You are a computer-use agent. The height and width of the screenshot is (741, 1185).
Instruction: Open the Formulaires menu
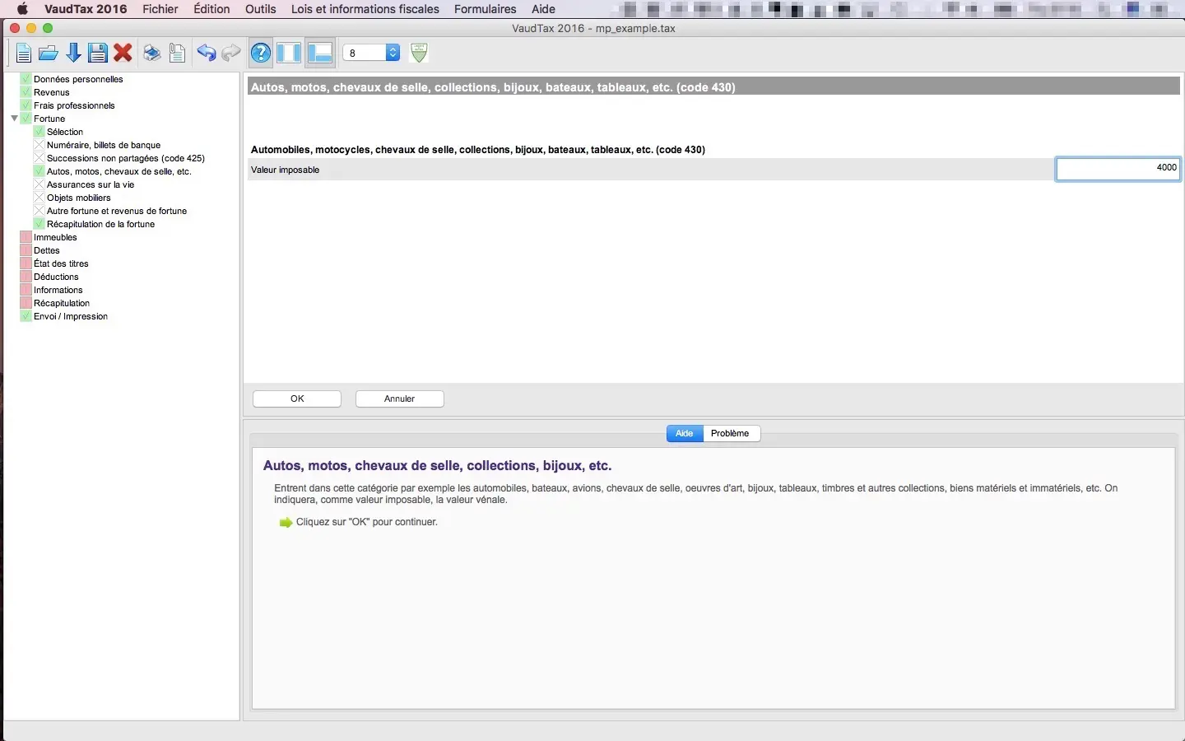click(x=486, y=9)
